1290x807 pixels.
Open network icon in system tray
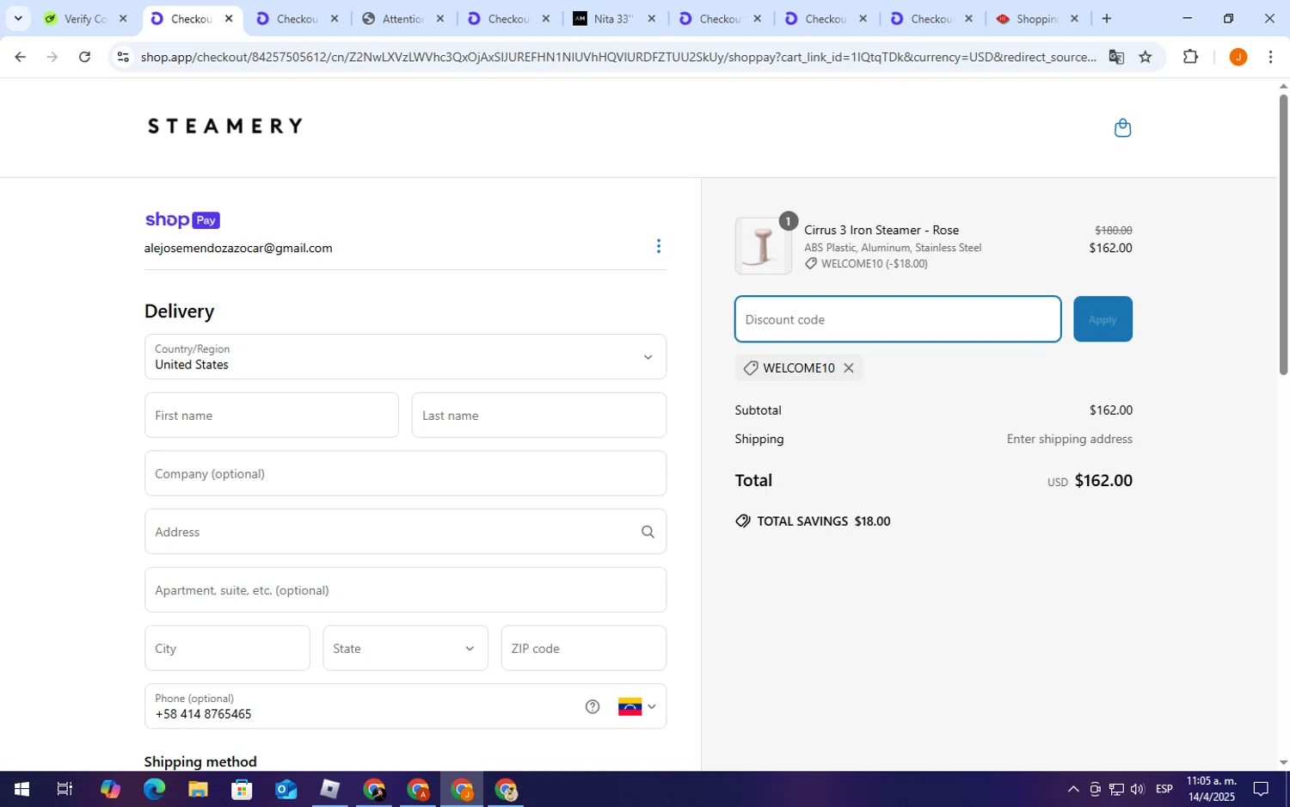pyautogui.click(x=1116, y=789)
